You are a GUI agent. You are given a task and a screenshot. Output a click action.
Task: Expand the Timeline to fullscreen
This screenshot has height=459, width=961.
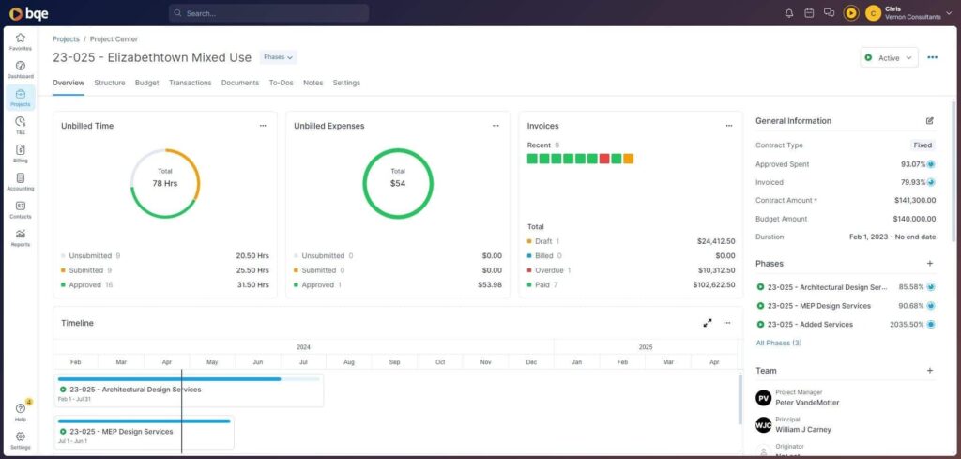pos(708,323)
